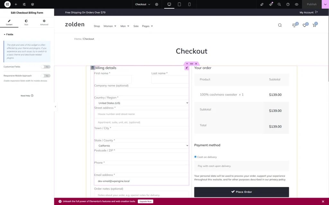Viewport: 329px width, 205px height.
Task: Collapse the Fields section
Action: pos(8,34)
